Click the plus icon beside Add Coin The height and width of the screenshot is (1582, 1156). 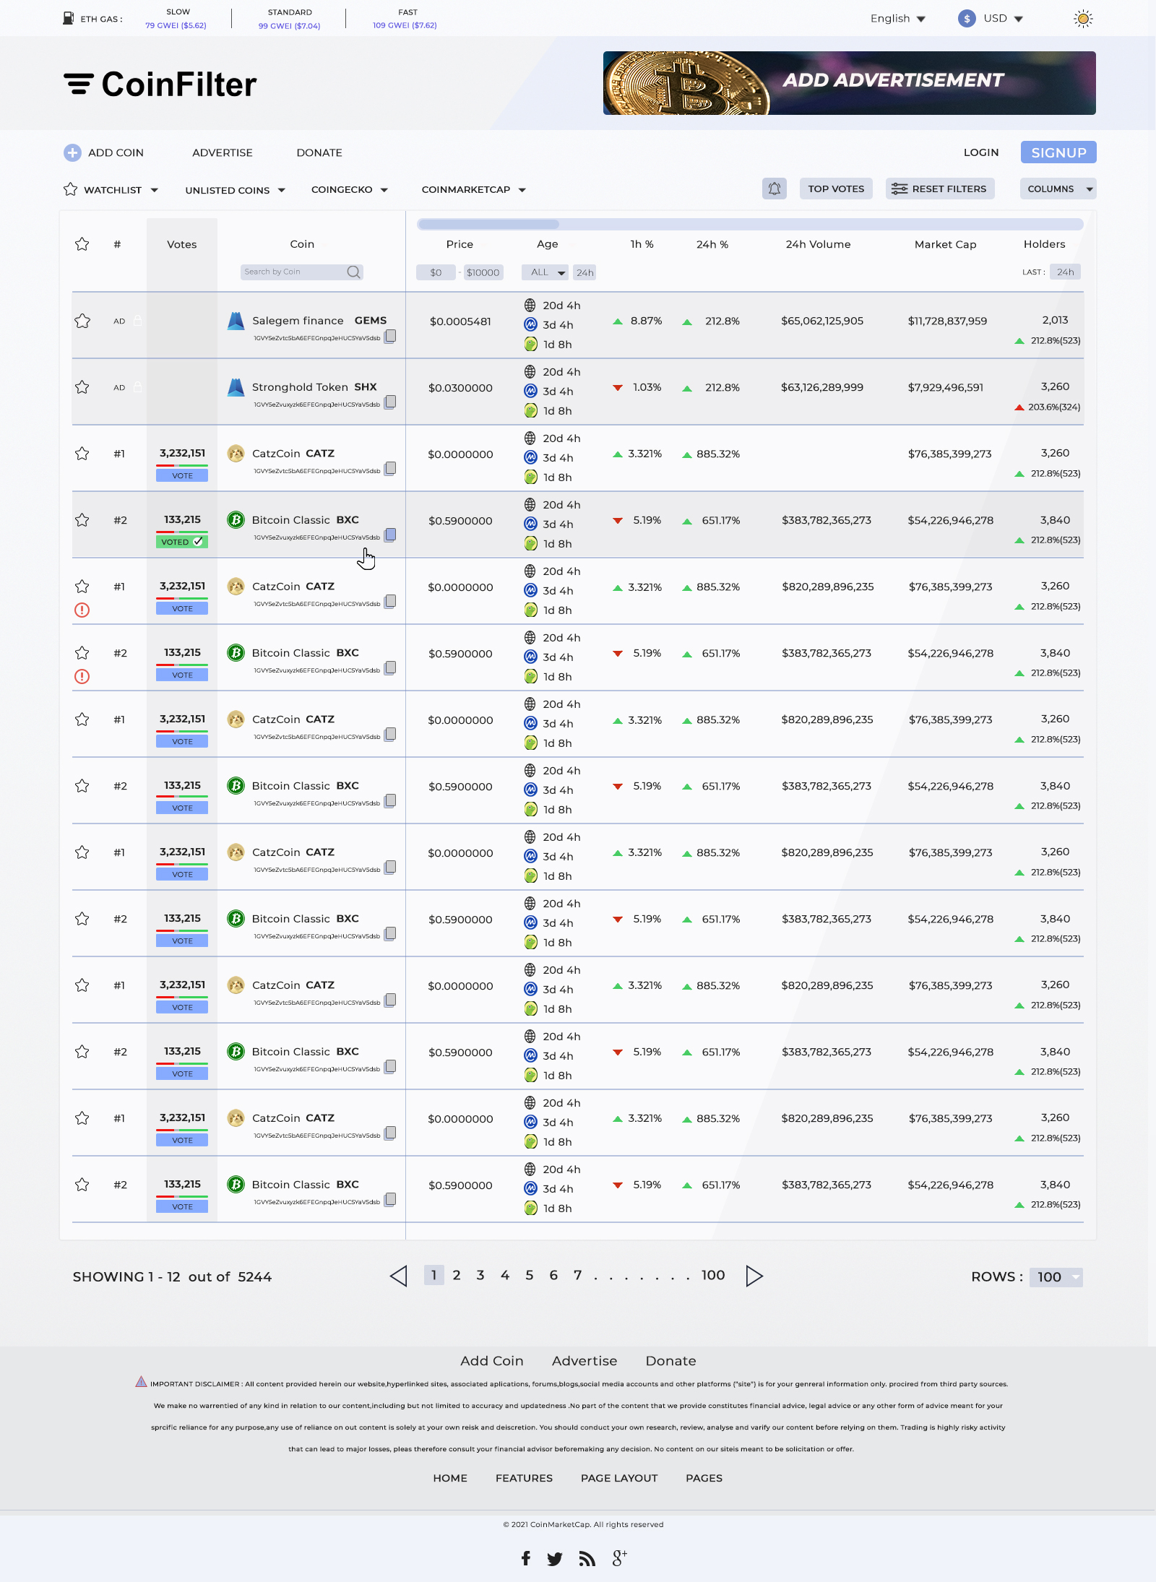(72, 152)
